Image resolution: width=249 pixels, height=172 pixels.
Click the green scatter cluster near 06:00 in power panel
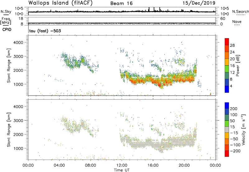75,63
